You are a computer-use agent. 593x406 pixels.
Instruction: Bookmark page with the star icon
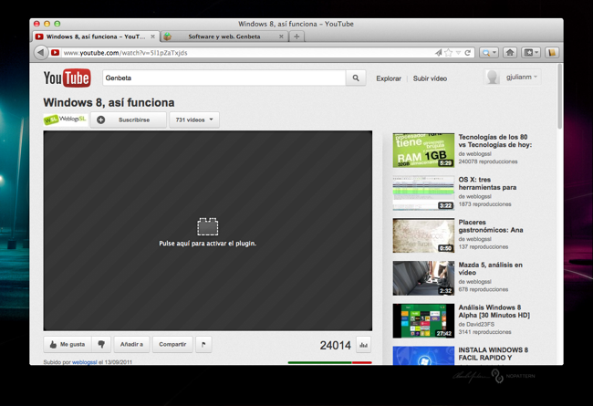(449, 53)
